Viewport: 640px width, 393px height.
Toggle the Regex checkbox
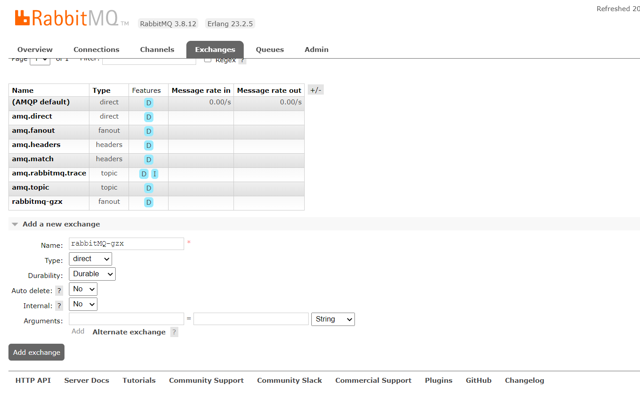tap(207, 60)
